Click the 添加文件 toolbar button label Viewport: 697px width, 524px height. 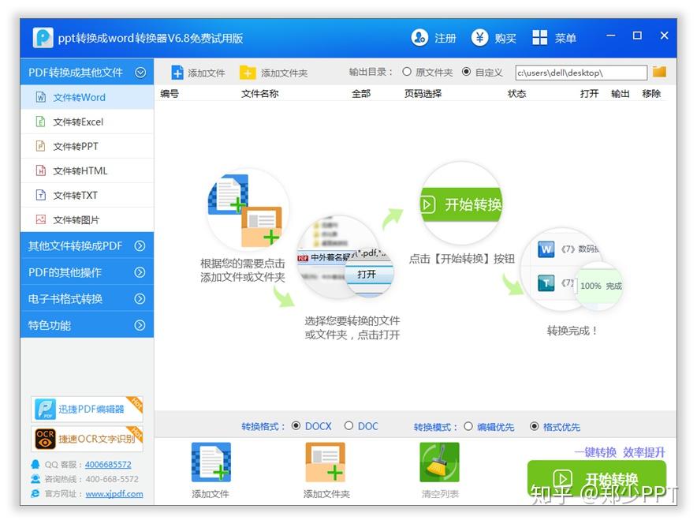(207, 73)
